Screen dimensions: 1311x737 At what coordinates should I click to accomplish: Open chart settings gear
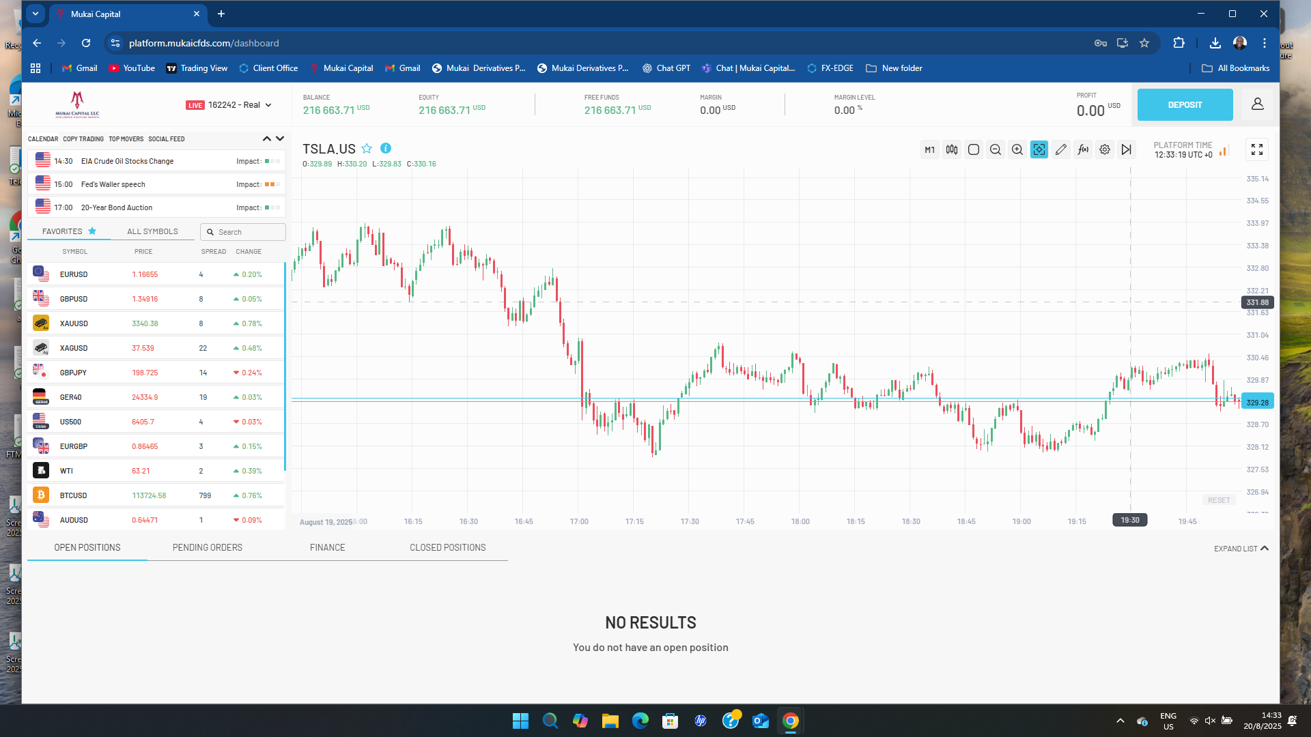[1105, 149]
